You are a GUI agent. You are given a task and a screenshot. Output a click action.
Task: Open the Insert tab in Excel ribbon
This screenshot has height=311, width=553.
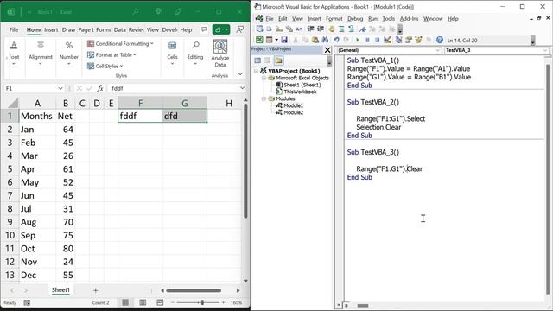[51, 29]
